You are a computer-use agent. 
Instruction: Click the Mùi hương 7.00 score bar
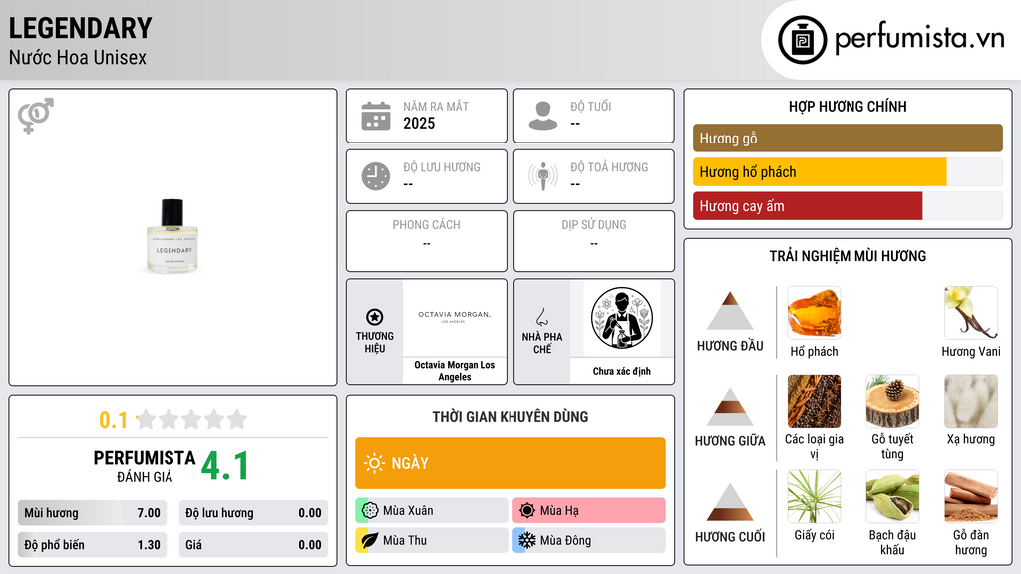[x=92, y=513]
